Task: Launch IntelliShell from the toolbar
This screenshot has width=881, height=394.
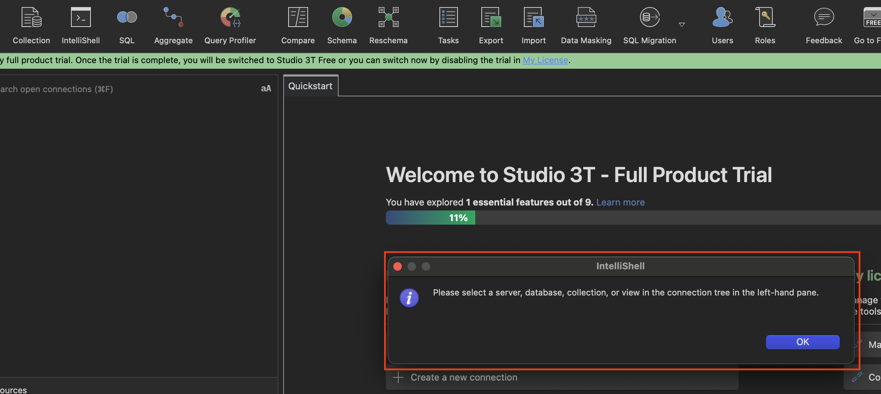Action: coord(81,26)
